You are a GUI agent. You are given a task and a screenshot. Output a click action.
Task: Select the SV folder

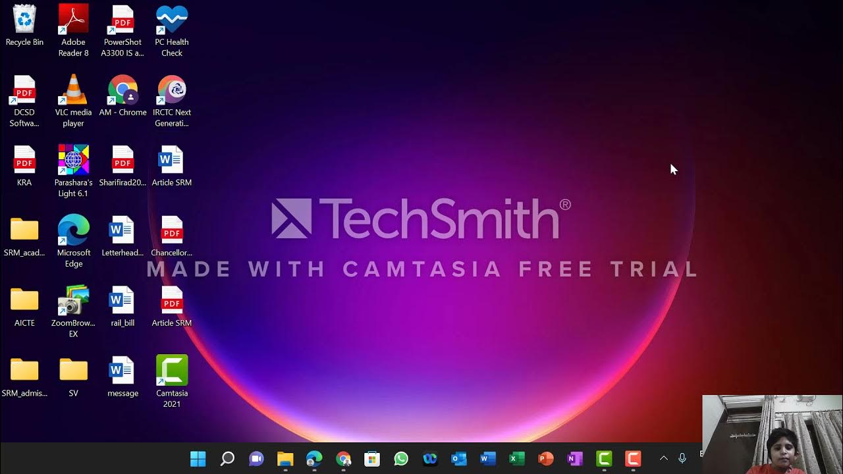[x=73, y=377]
